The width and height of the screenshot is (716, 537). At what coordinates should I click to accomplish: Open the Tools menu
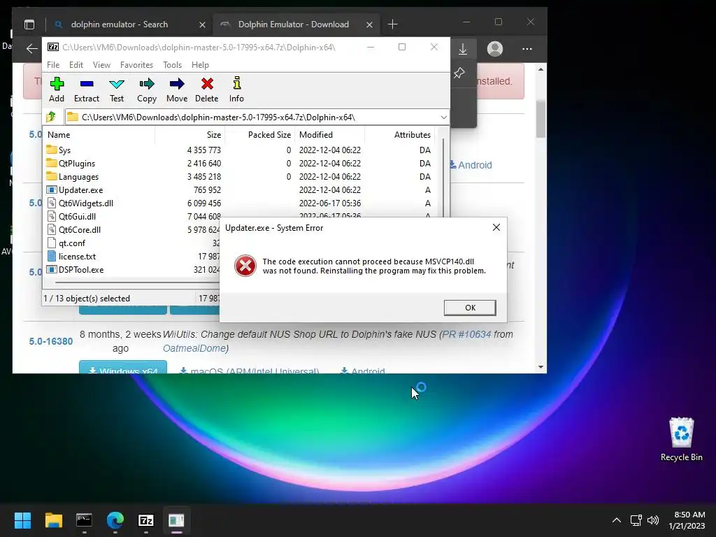[x=172, y=65]
